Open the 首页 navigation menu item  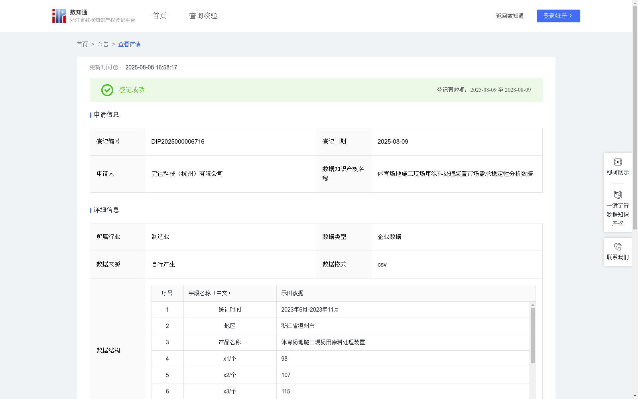pyautogui.click(x=159, y=16)
